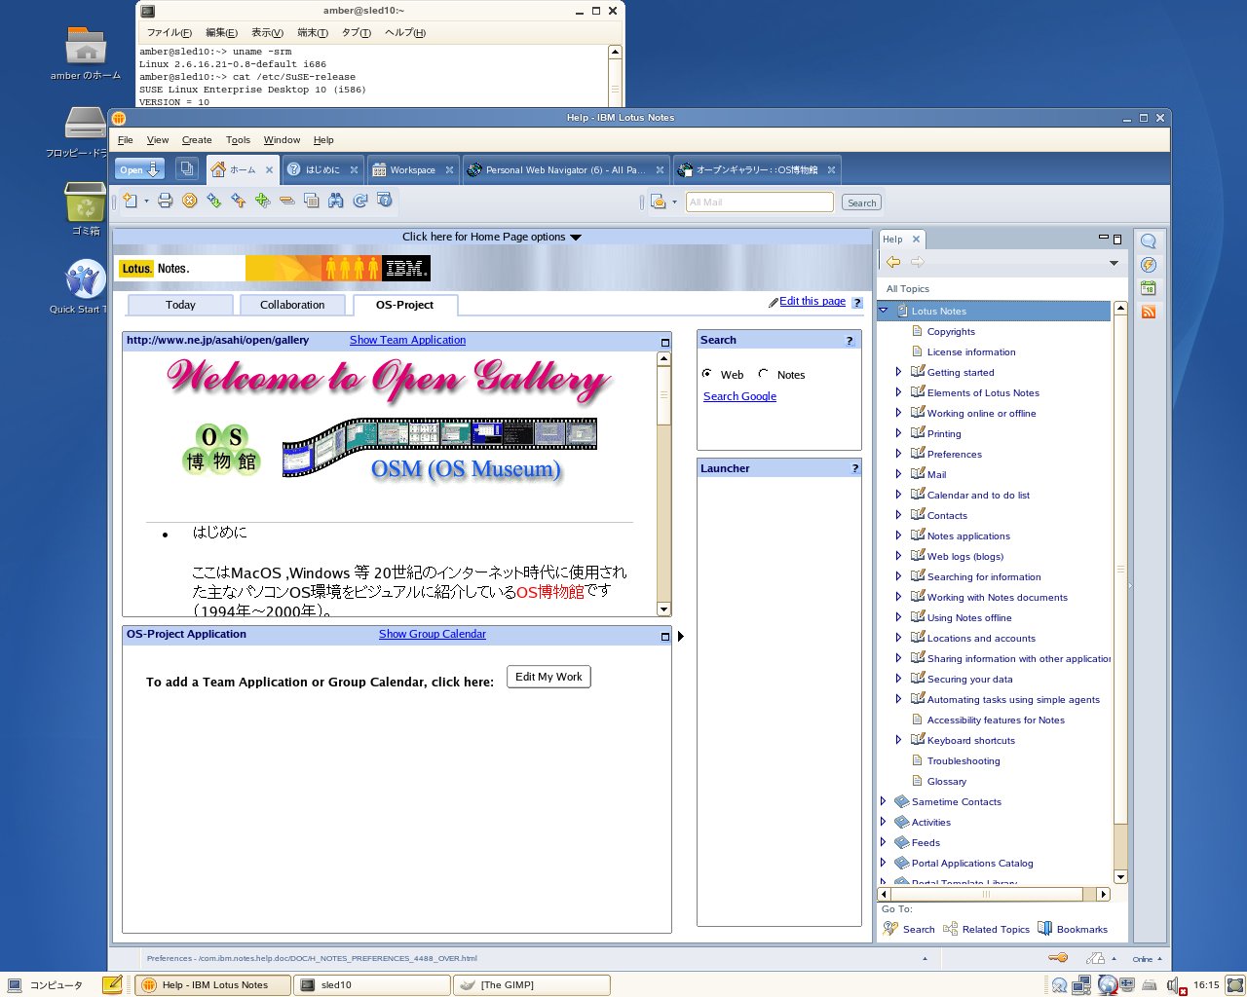Viewport: 1247px width, 997px height.
Task: Click the Help back arrow icon
Action: tap(893, 262)
